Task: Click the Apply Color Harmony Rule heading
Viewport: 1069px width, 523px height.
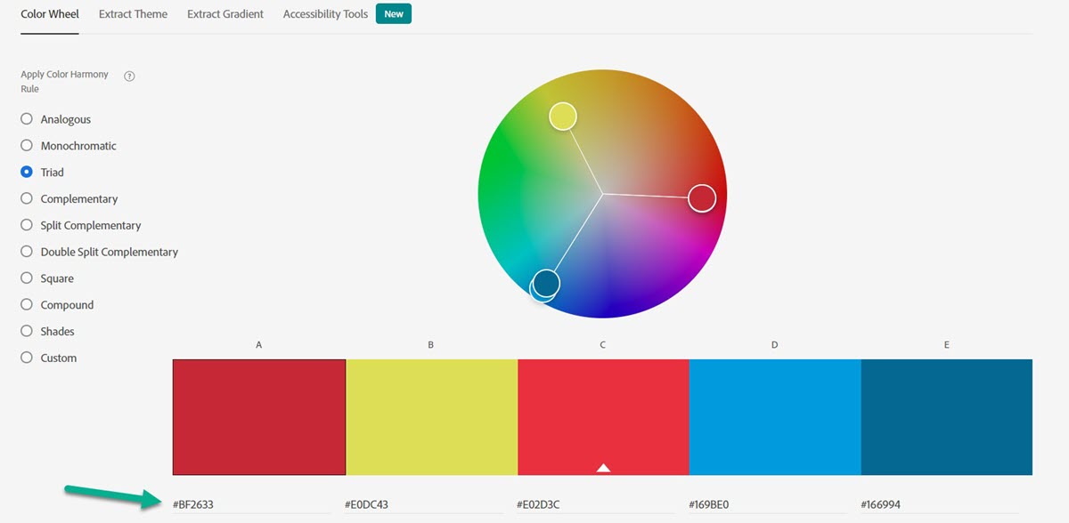Action: (64, 82)
